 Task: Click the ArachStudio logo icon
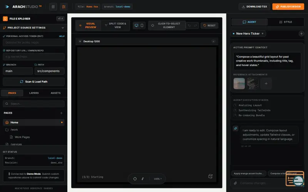7,7
